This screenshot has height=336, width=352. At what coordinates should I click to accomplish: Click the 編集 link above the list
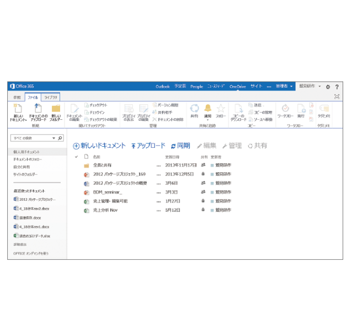pyautogui.click(x=206, y=146)
